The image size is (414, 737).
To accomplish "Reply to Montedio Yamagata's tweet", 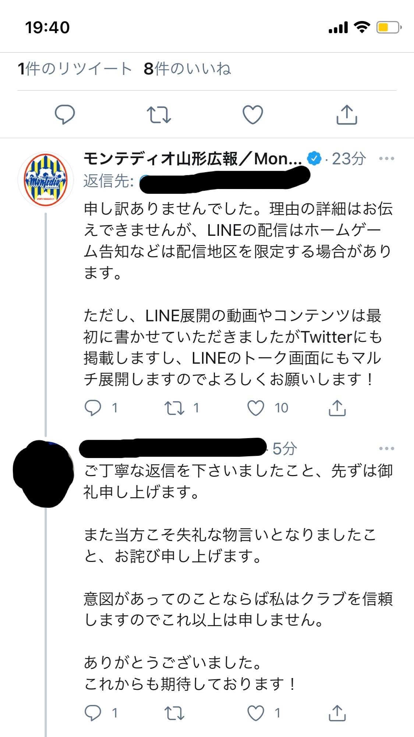I will click(93, 408).
